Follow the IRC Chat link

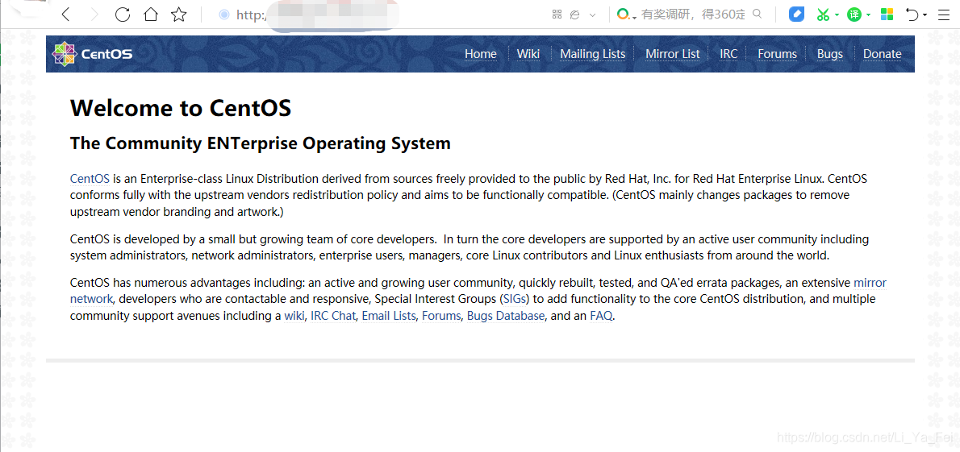click(x=333, y=316)
